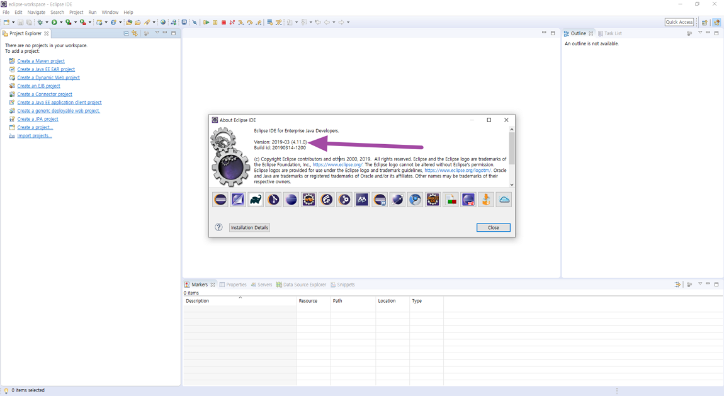Open the Run dropdown arrow
724x396 pixels.
point(61,22)
